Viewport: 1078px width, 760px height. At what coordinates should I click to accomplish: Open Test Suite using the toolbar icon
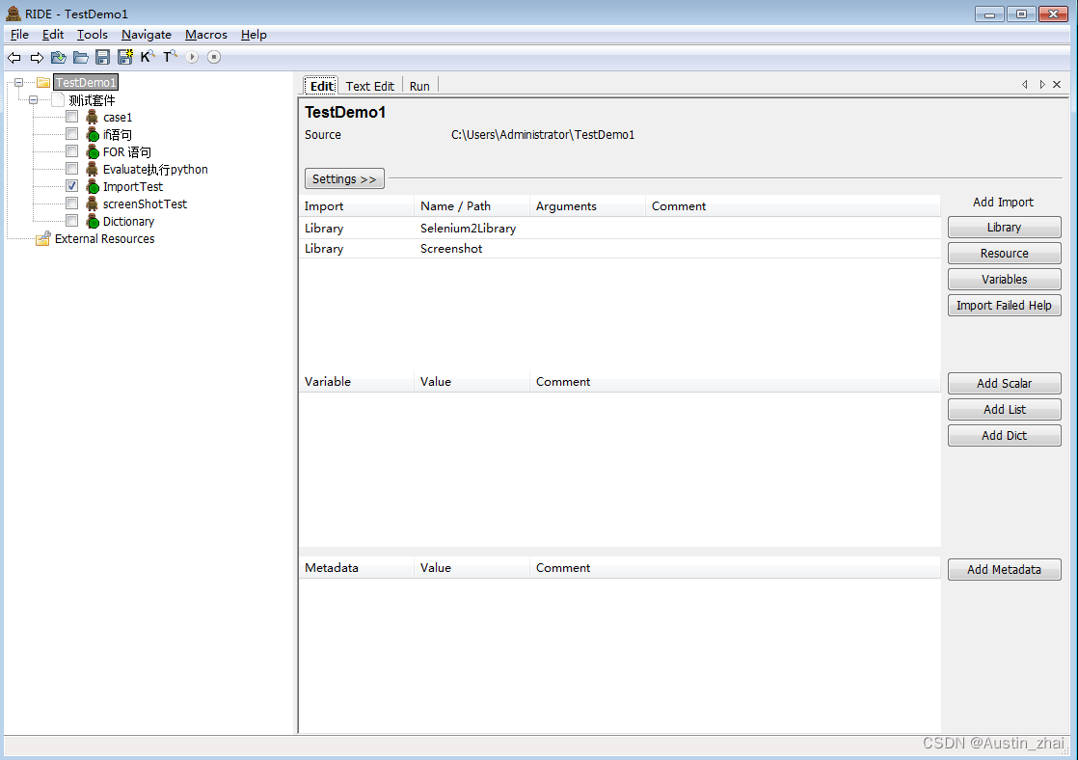point(59,57)
